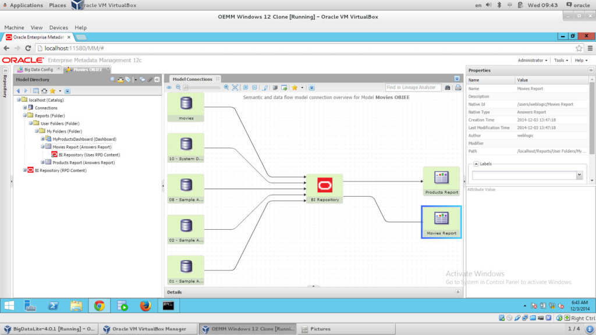The height and width of the screenshot is (335, 596).
Task: Click the fit-to-window icon in diagram toolbar
Action: click(235, 87)
